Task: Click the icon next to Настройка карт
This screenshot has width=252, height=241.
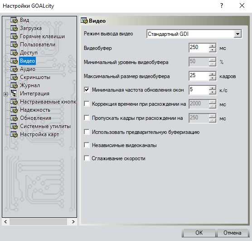Action: 14,134
